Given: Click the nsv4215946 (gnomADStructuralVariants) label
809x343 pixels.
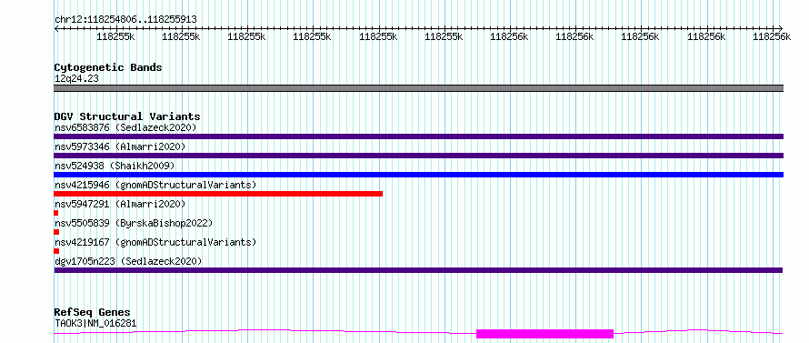Looking at the screenshot, I should point(155,185).
